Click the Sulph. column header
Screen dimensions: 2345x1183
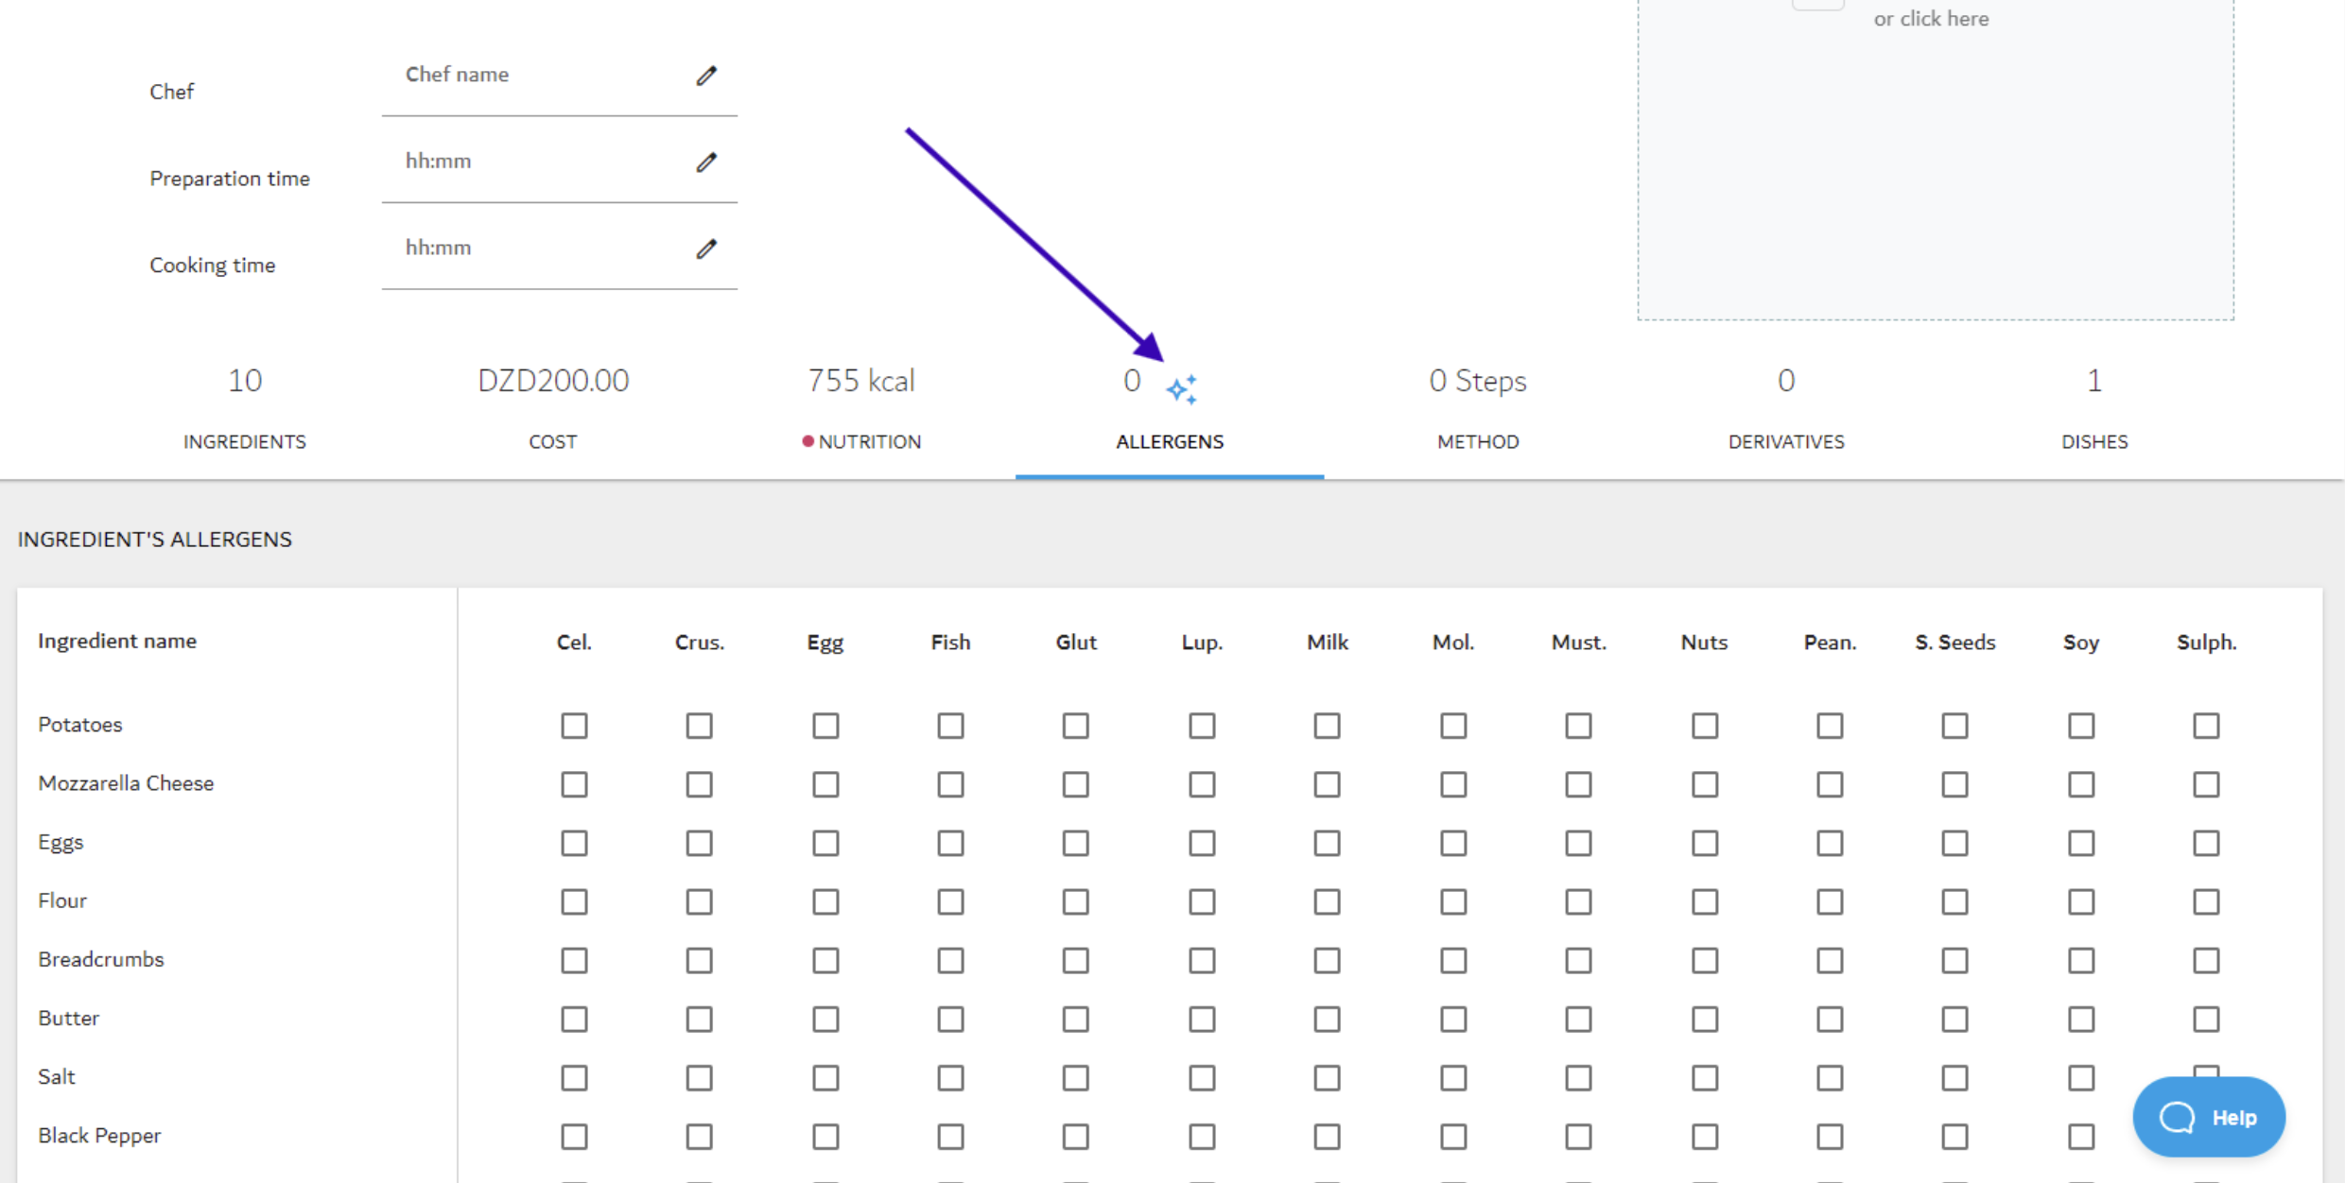click(x=2207, y=643)
